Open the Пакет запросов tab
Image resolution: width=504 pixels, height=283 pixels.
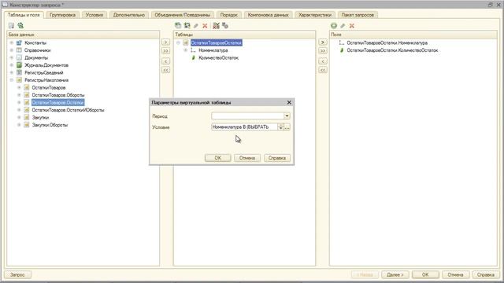click(x=358, y=15)
